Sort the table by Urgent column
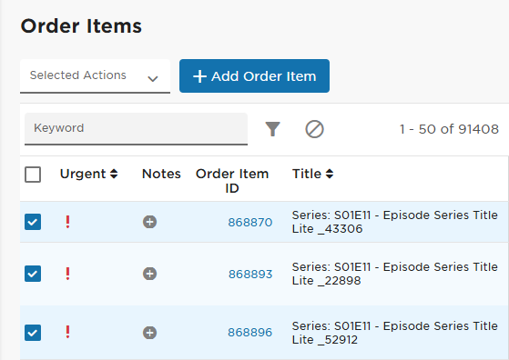Viewport: 509px width, 360px height. tap(88, 174)
